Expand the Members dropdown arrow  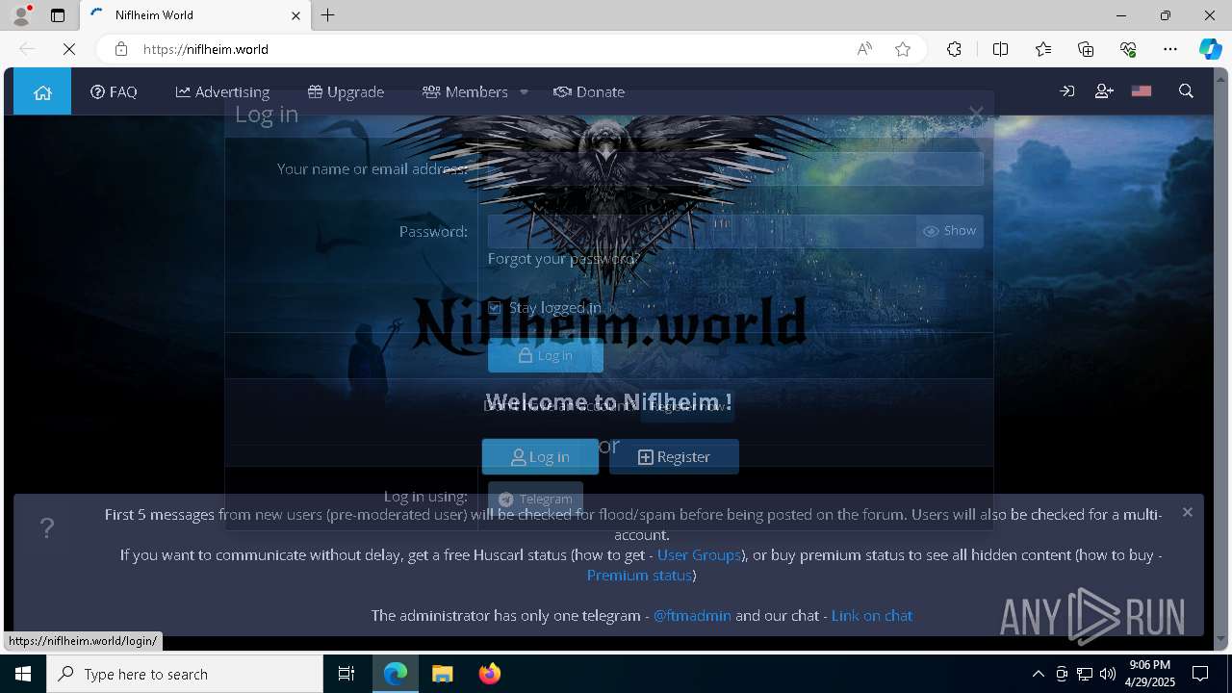click(524, 92)
